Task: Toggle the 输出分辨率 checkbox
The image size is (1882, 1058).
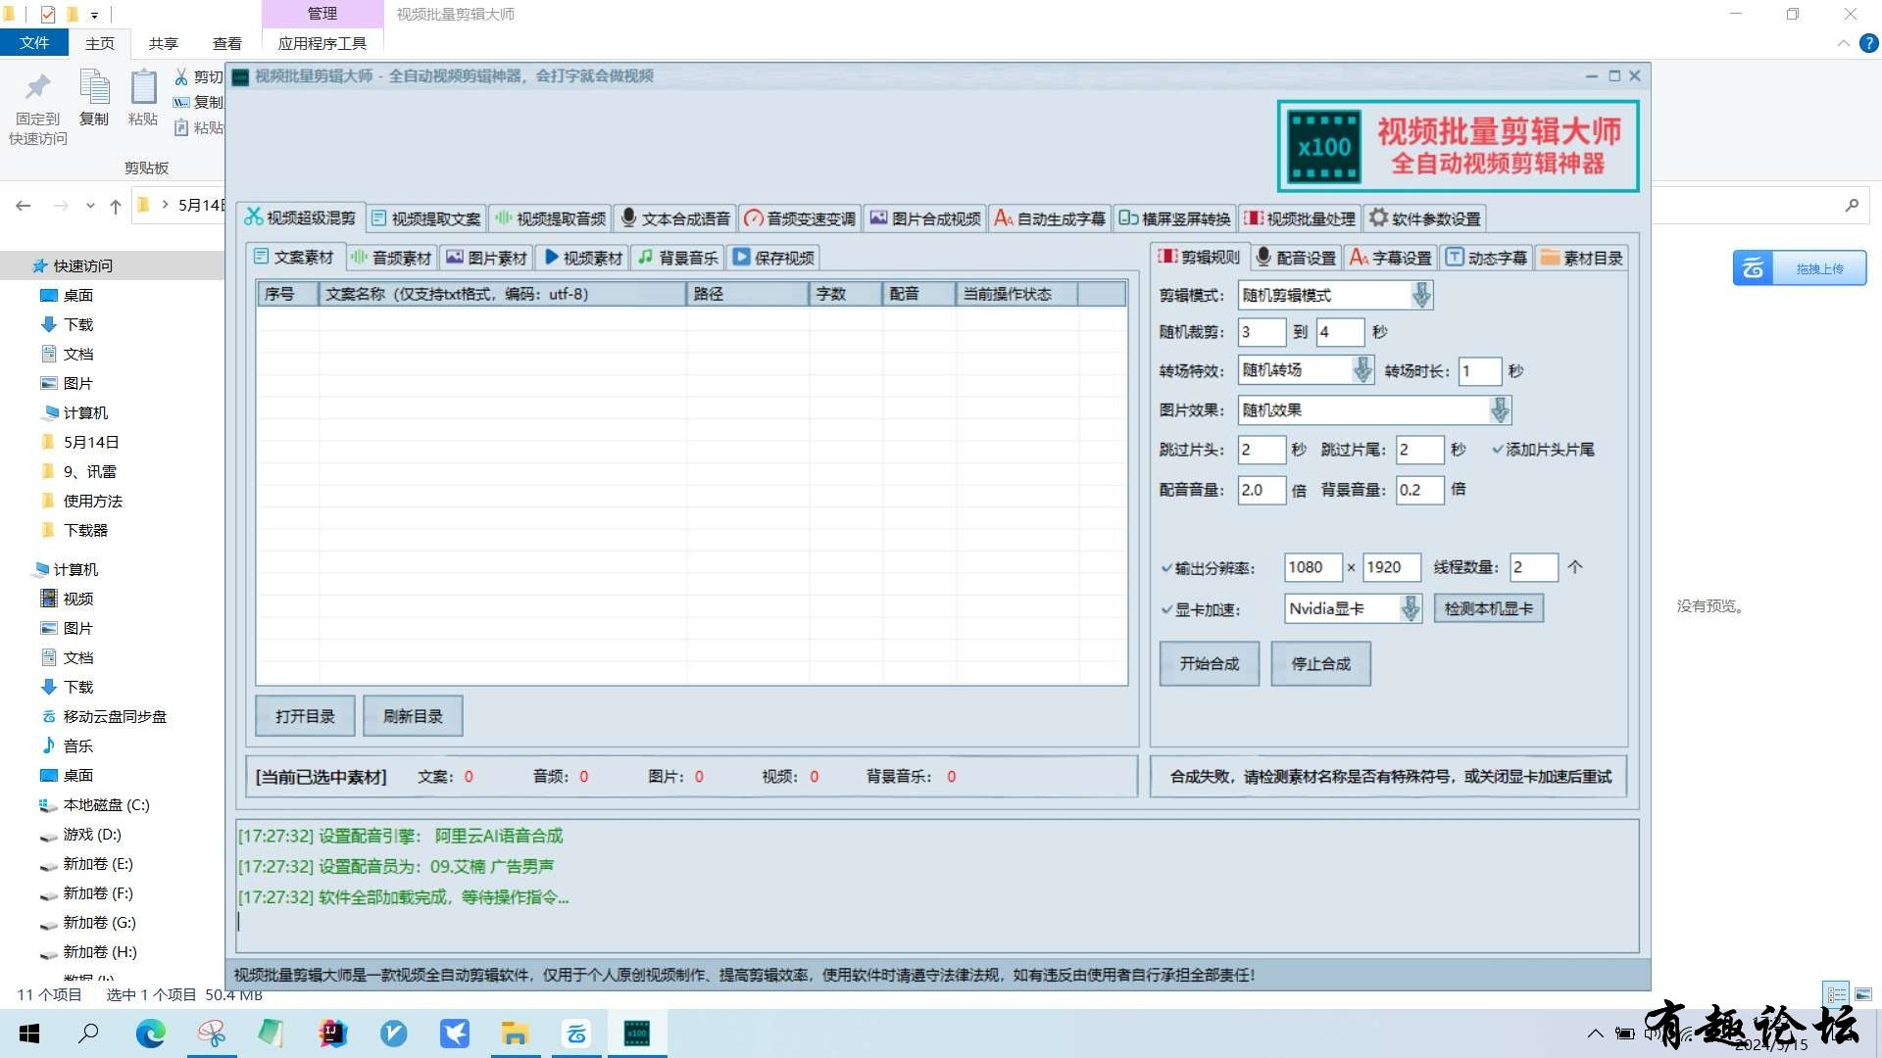Action: (x=1208, y=568)
